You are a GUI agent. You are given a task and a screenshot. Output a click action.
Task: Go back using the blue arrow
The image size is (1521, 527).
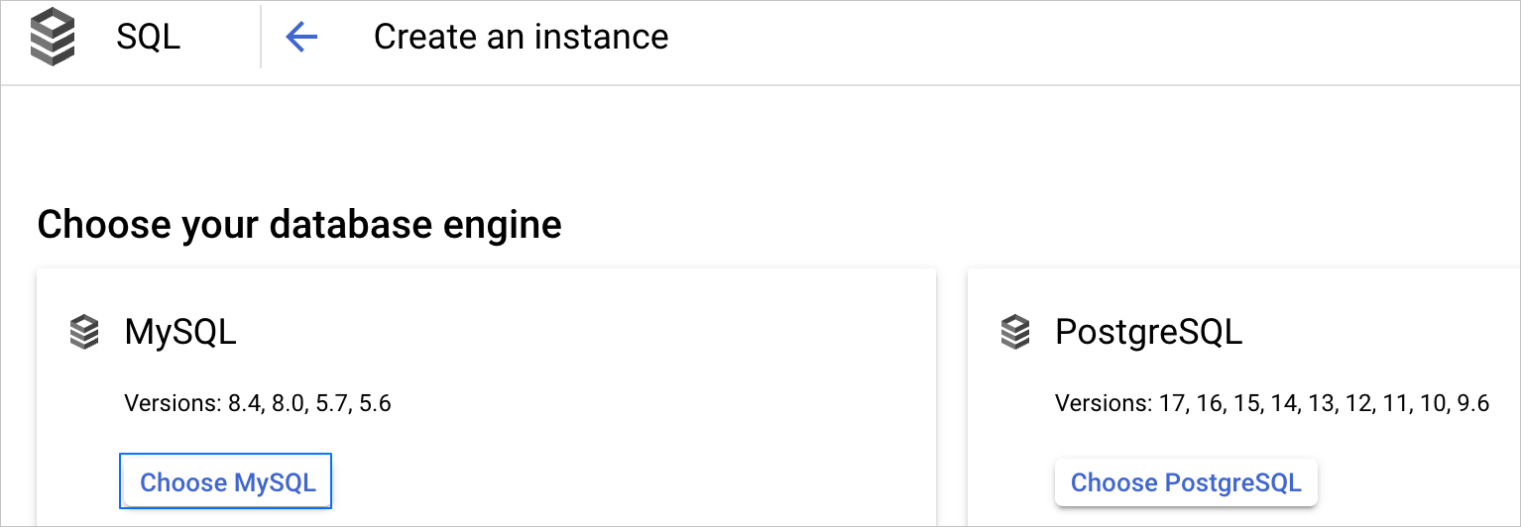tap(301, 38)
